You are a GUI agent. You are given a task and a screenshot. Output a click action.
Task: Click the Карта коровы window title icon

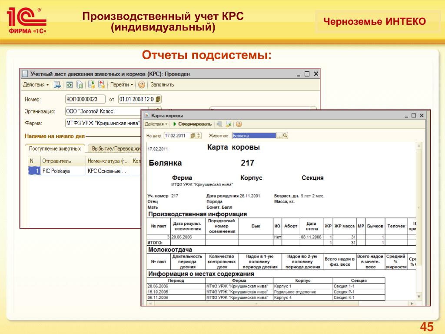click(147, 115)
